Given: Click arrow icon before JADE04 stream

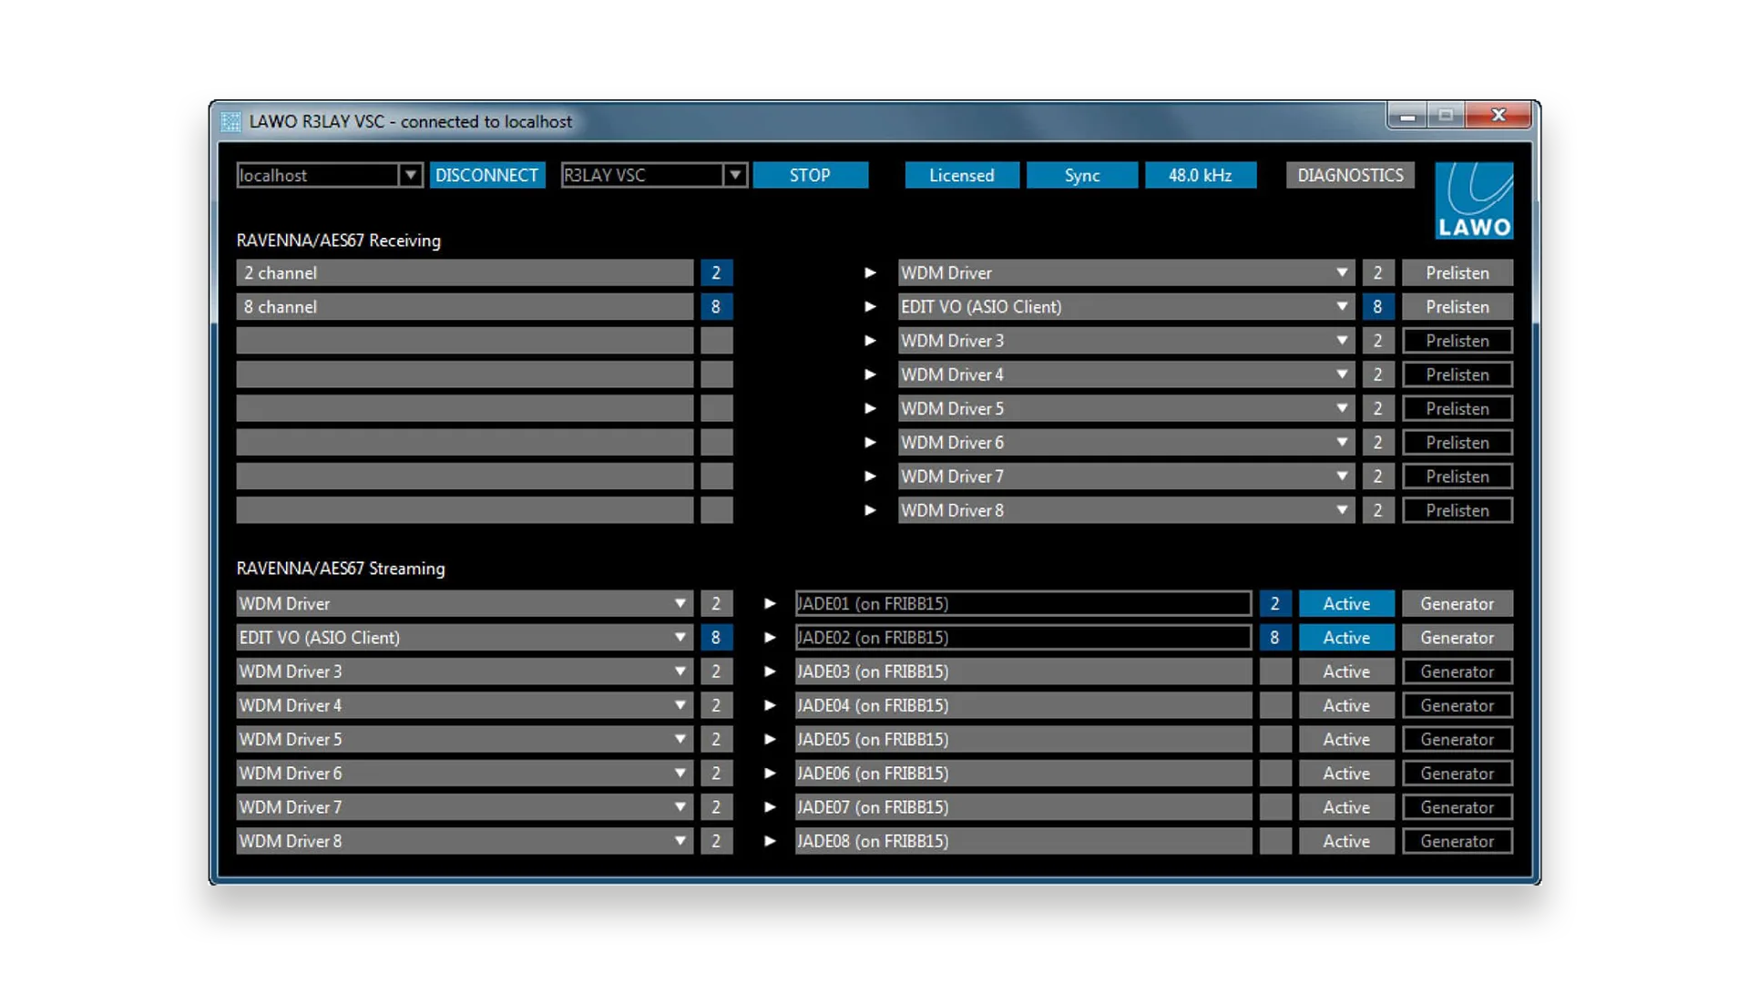Looking at the screenshot, I should 770,705.
